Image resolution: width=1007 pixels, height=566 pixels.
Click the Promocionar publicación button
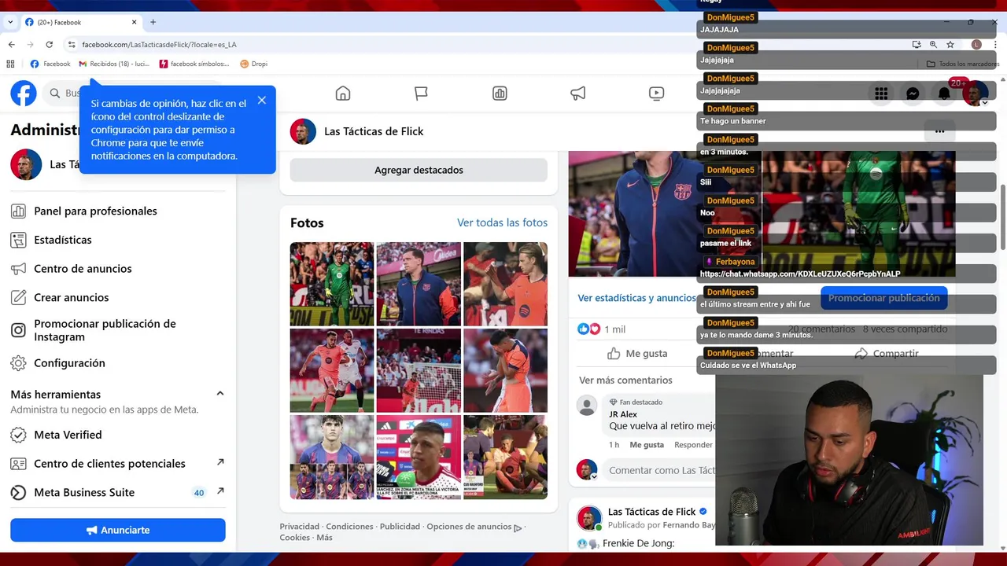coord(883,298)
